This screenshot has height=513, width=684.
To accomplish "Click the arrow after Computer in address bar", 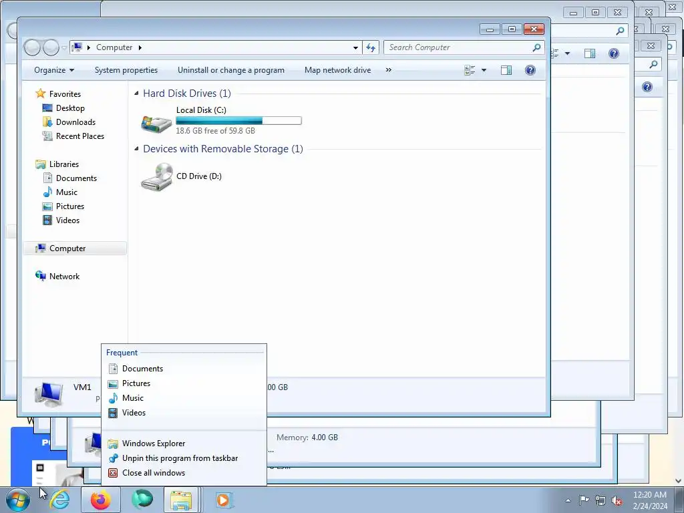I will point(140,47).
